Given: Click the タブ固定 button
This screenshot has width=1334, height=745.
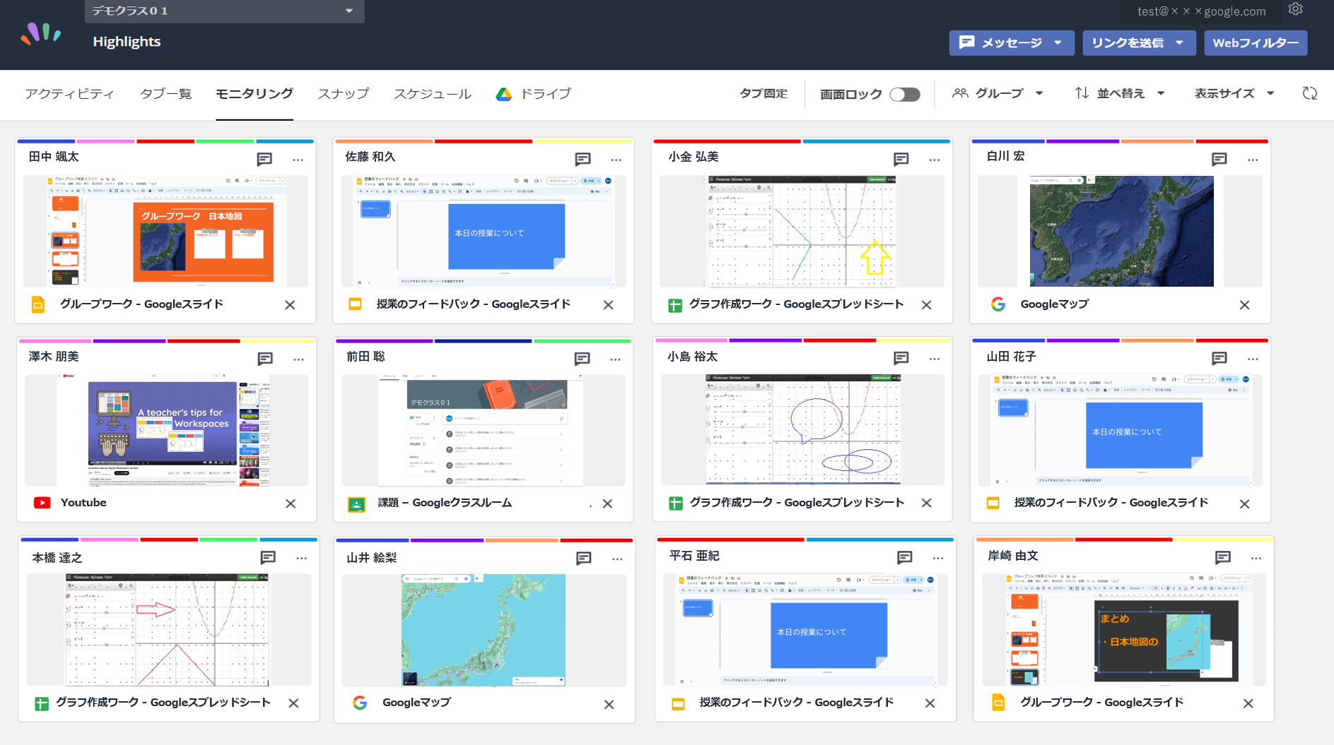Looking at the screenshot, I should [x=763, y=93].
